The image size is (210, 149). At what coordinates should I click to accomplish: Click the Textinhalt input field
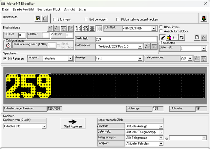[x=126, y=39]
